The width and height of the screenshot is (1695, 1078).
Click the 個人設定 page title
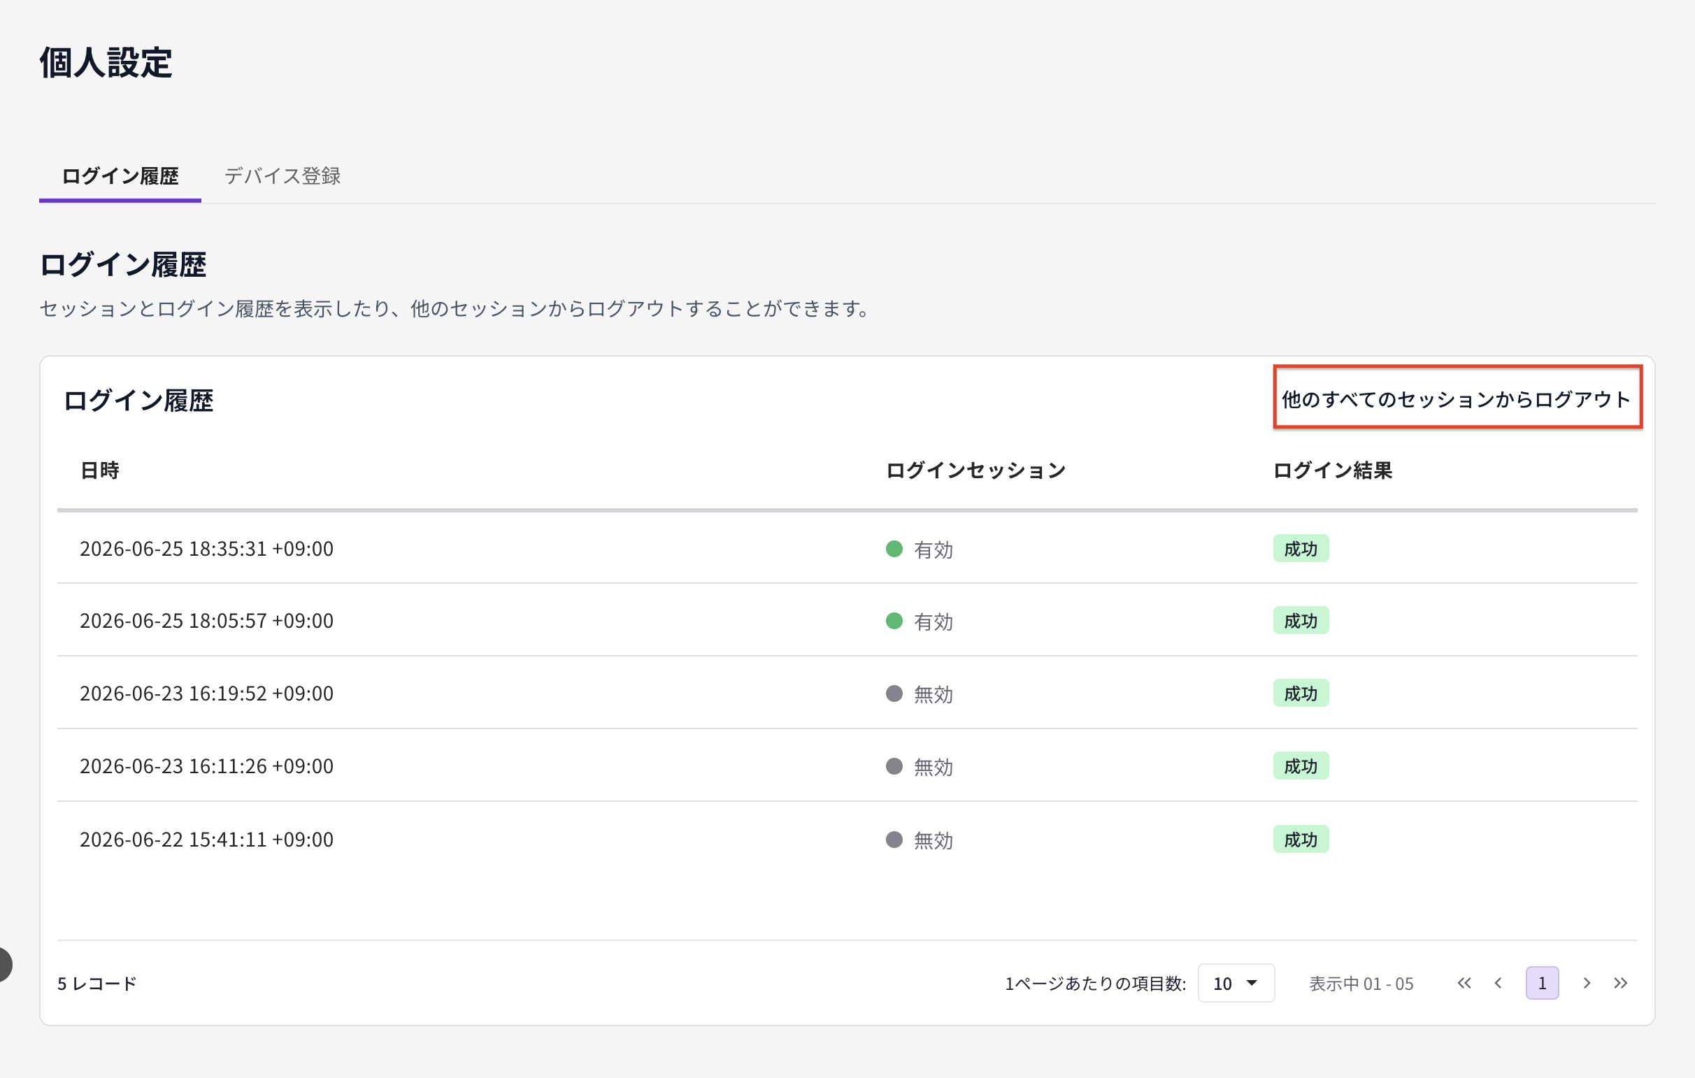click(x=106, y=63)
